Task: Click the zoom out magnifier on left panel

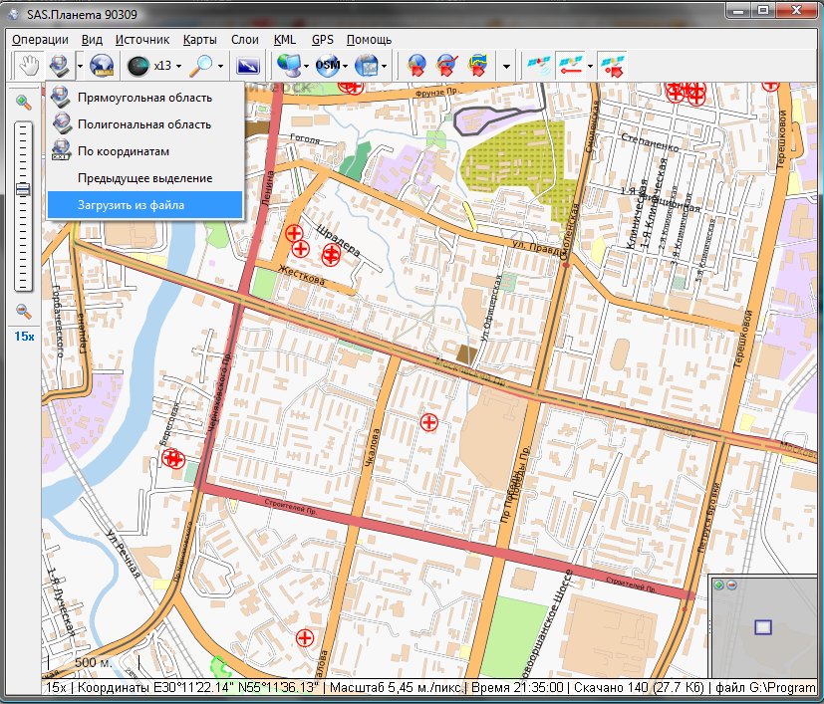Action: tap(23, 312)
